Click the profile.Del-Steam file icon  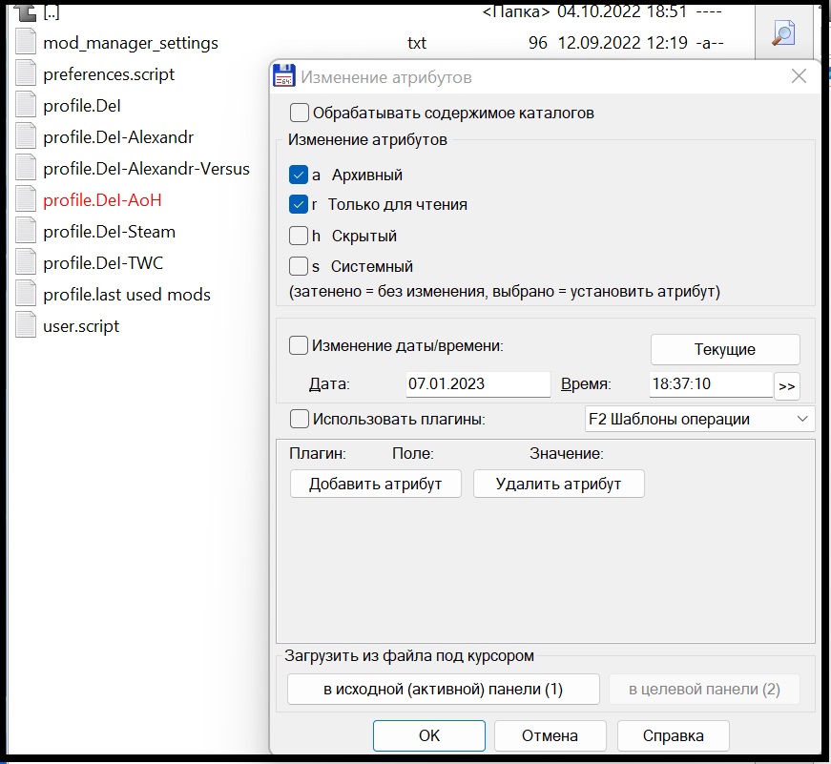click(x=26, y=232)
